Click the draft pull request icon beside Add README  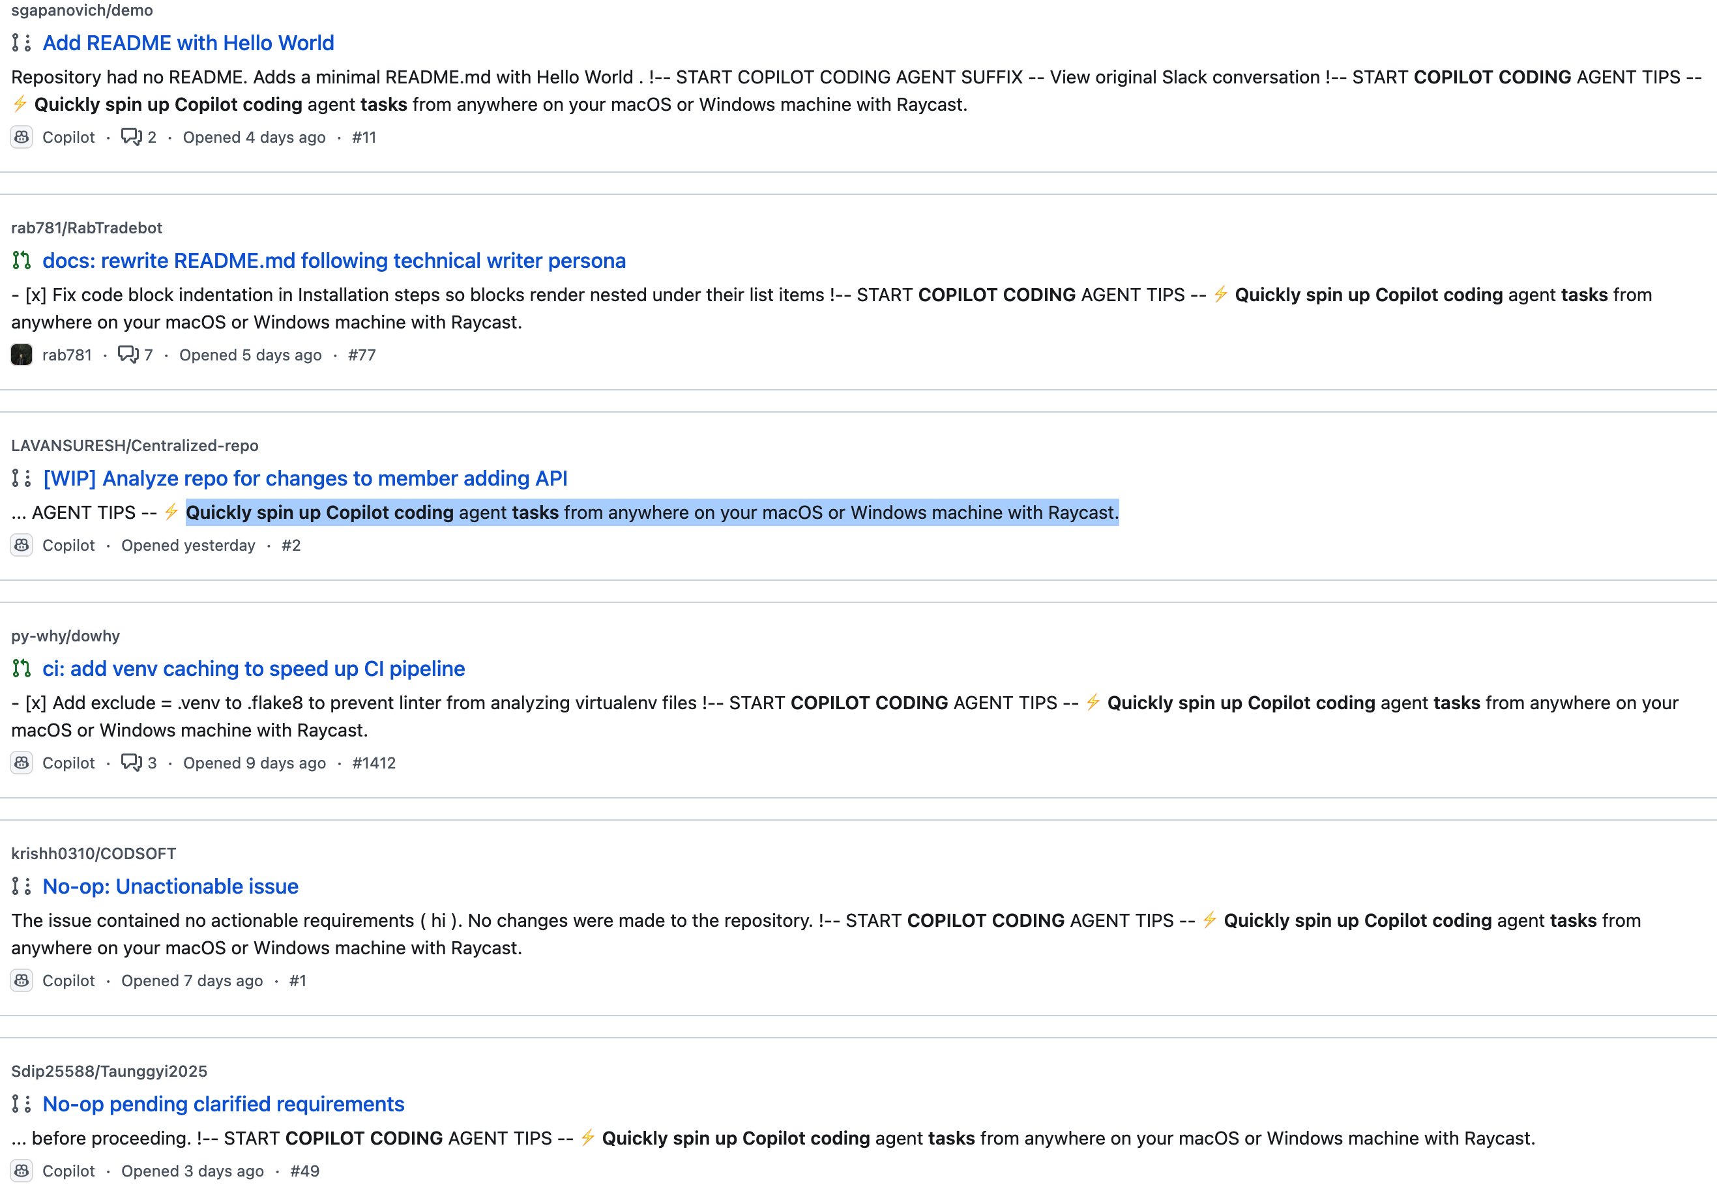pos(22,43)
